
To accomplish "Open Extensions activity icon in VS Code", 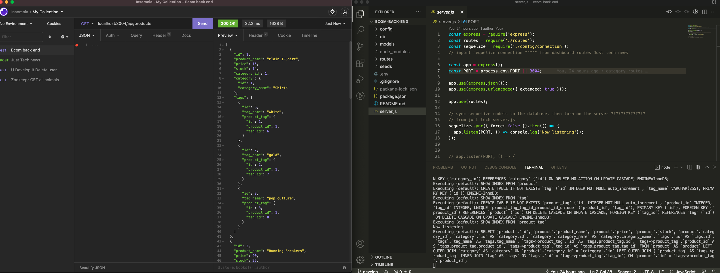I will click(360, 63).
